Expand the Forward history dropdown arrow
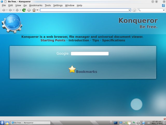Viewport: 166px width, 125px height. click(14, 10)
